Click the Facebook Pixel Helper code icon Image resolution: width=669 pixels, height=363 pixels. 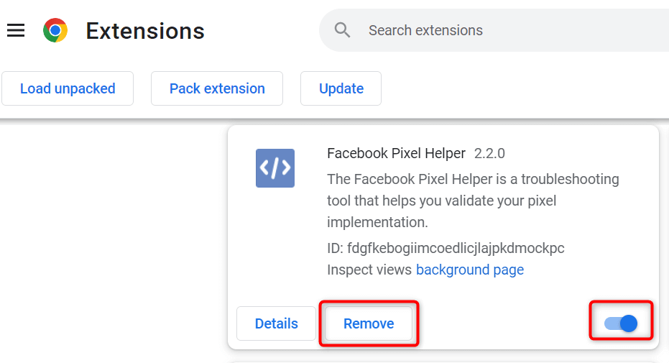coord(275,168)
